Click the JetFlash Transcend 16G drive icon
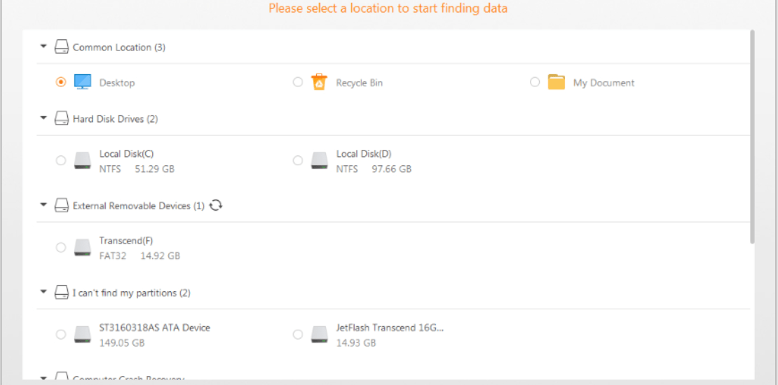778x385 pixels. [320, 335]
